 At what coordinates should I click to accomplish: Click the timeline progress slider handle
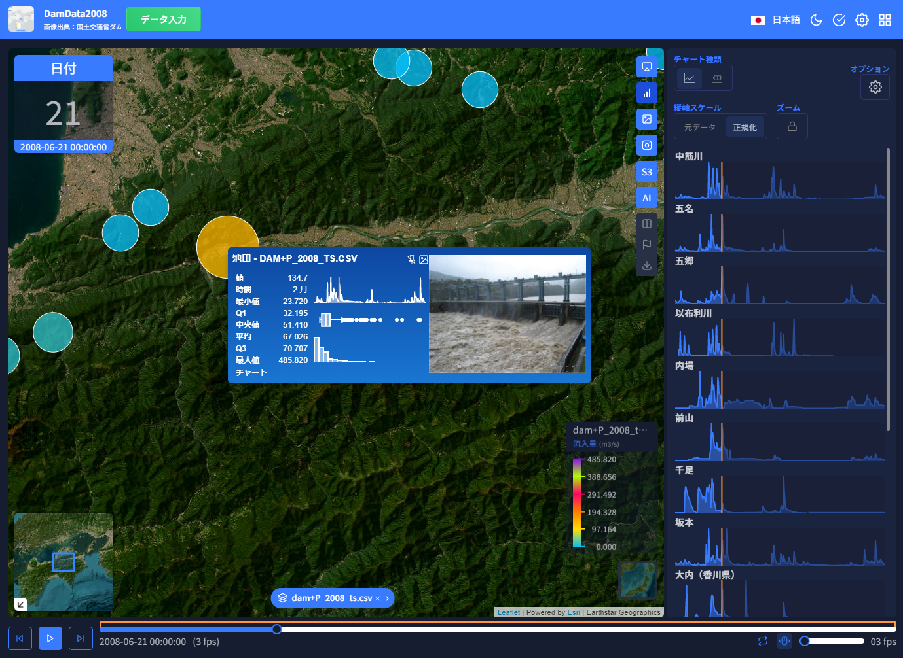(x=277, y=629)
